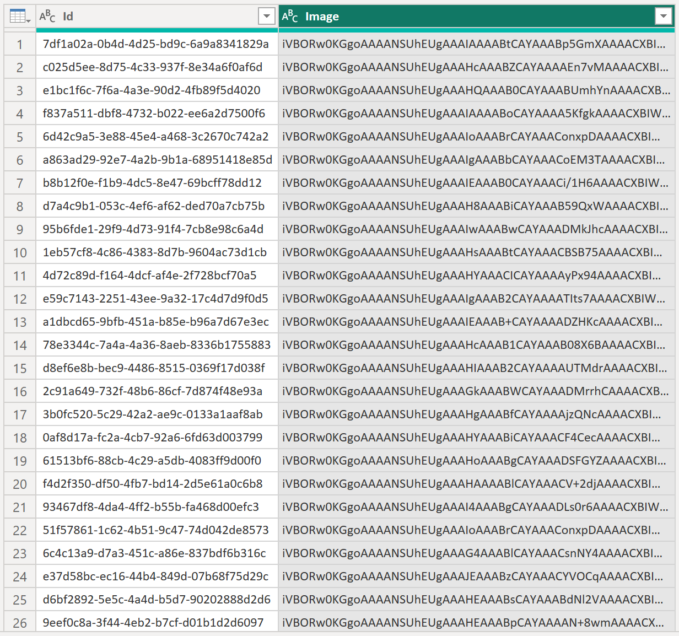Click Id cell e59c7143-2251-43ee-9a32-17c4d7d9f0d5
The height and width of the screenshot is (636, 679).
tap(157, 299)
